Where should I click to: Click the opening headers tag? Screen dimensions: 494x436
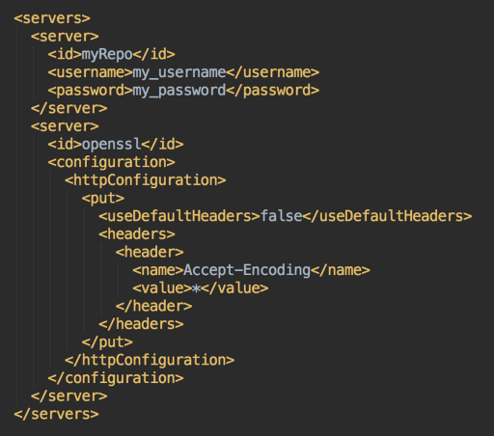click(x=137, y=234)
